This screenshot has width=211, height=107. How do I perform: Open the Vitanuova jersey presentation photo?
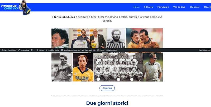pos(88,38)
